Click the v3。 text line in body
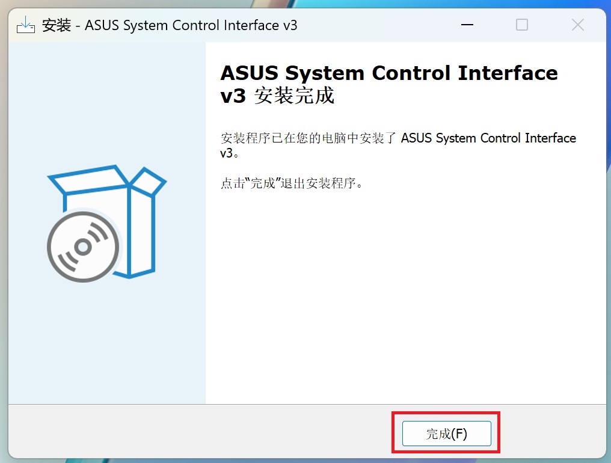The image size is (611, 463). point(230,153)
